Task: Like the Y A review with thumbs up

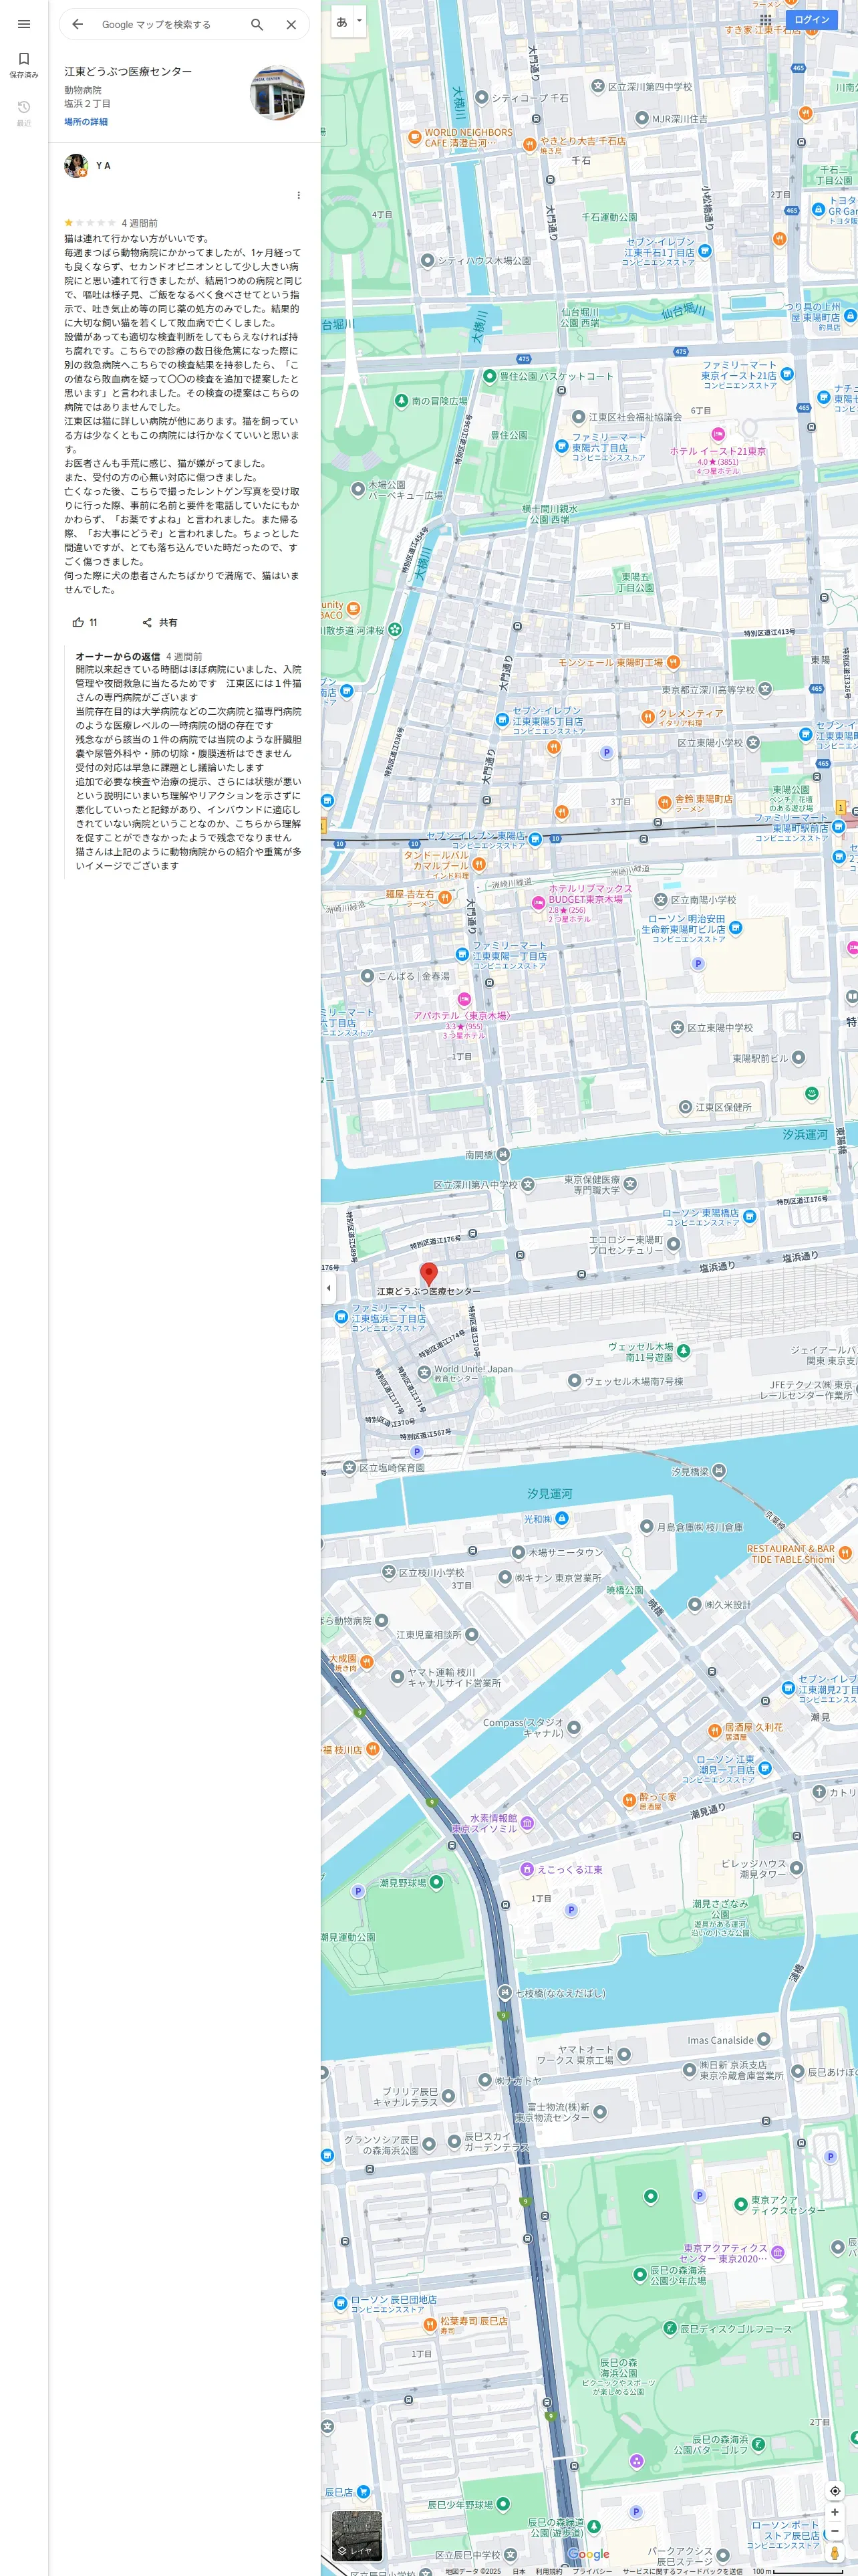Action: [85, 622]
